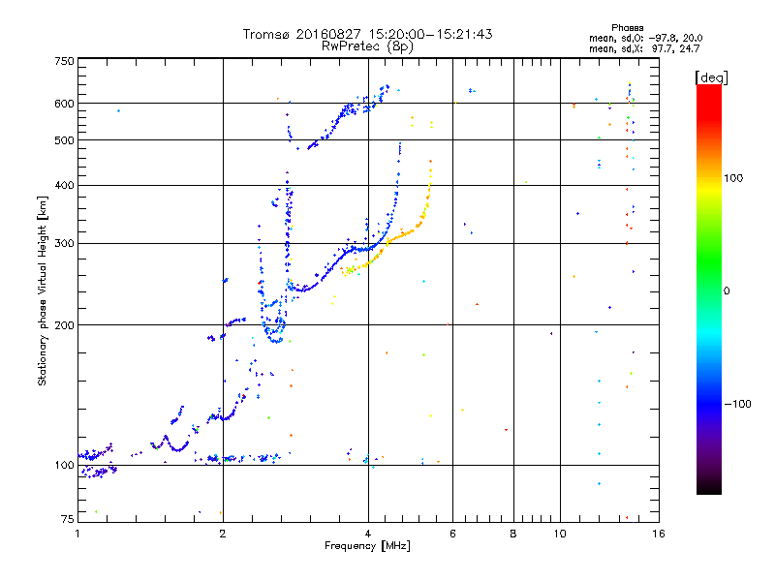This screenshot has width=775, height=581.
Task: Click the colorbar tick label '0'
Action: tap(727, 290)
